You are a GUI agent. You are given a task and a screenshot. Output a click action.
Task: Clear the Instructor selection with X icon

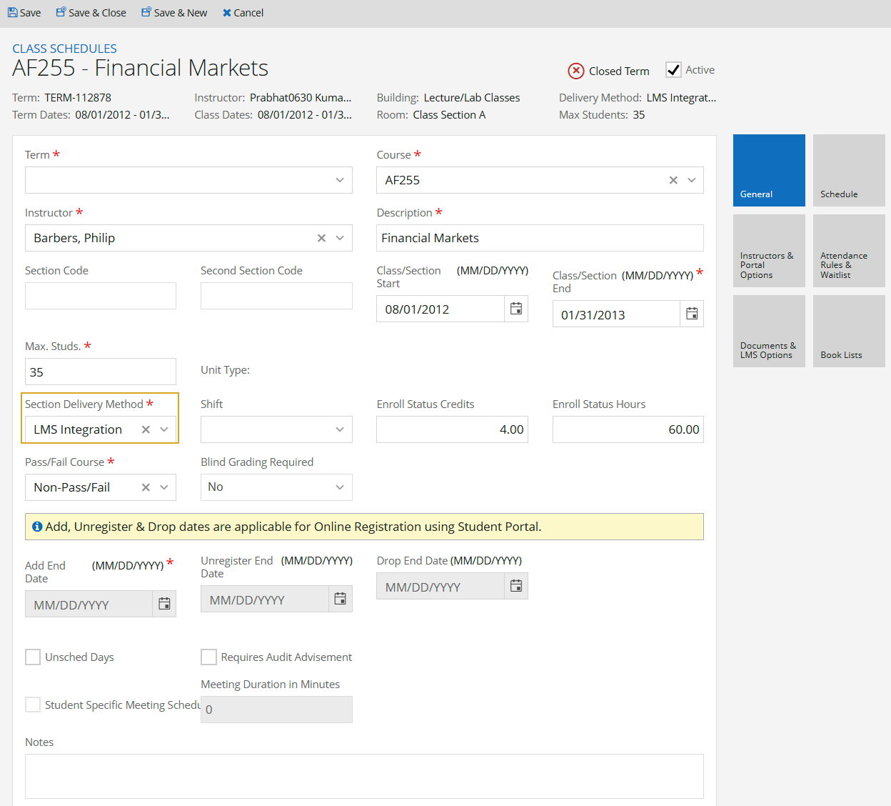click(321, 238)
